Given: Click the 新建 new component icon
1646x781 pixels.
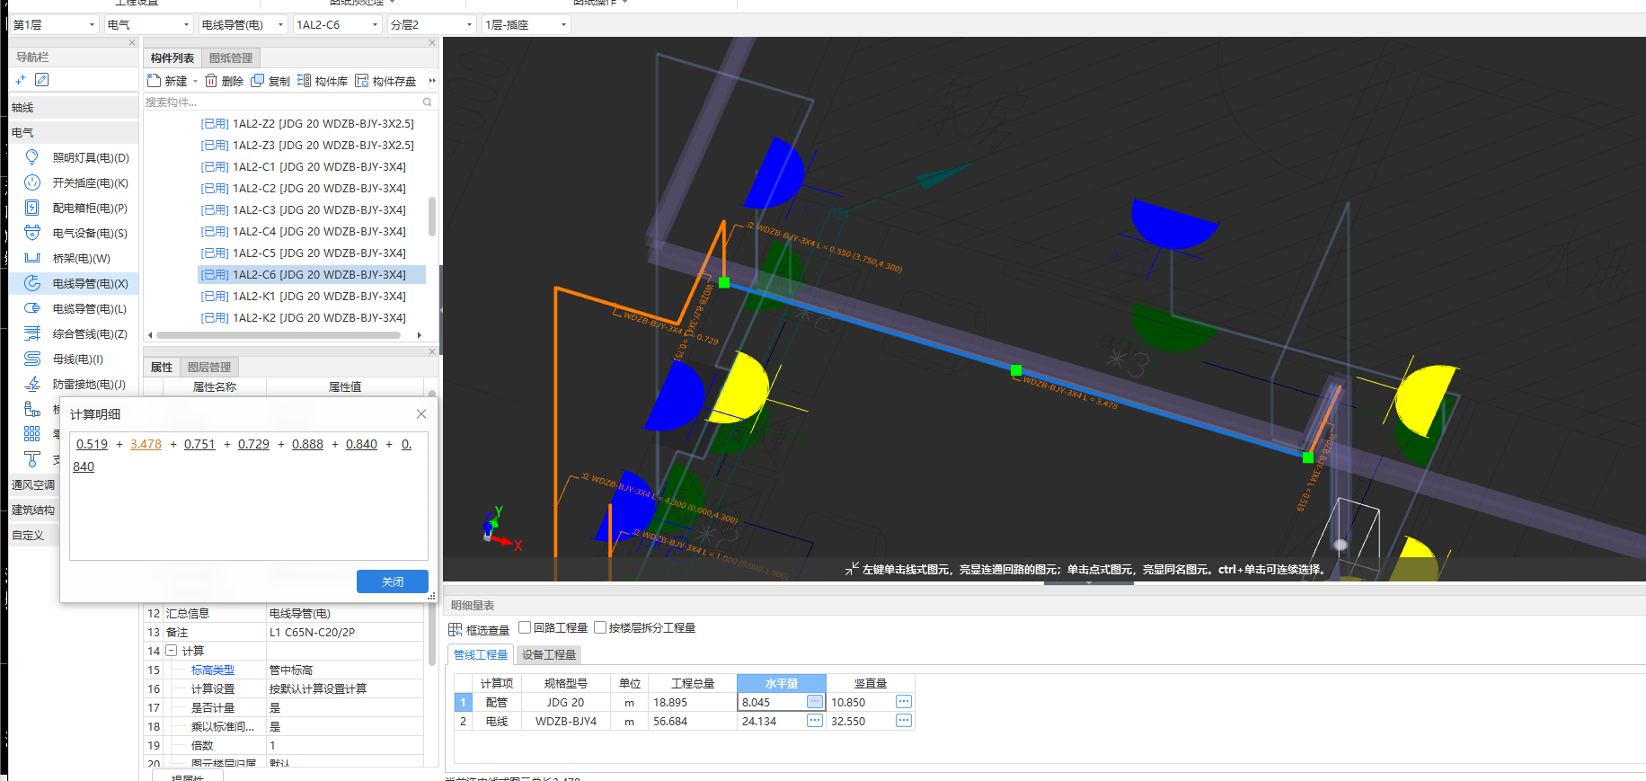Looking at the screenshot, I should click(x=154, y=81).
